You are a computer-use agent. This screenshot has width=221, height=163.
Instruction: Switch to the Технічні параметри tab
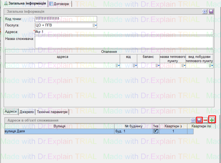pos(52,111)
